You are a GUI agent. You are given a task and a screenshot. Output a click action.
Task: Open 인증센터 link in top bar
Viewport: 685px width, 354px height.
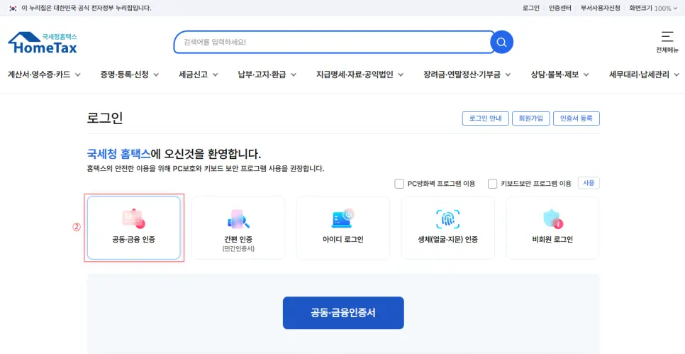click(560, 9)
